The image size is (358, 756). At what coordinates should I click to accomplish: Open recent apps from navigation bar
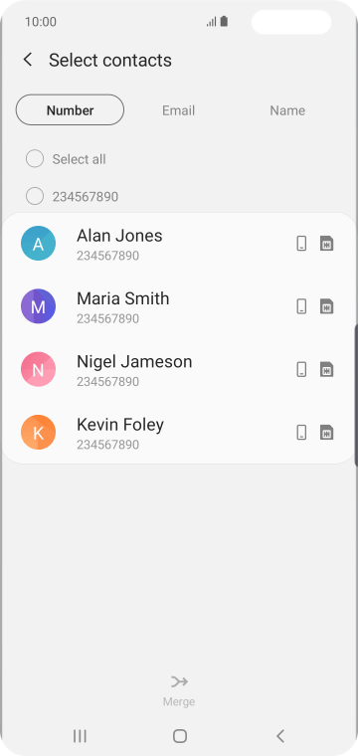(x=80, y=736)
